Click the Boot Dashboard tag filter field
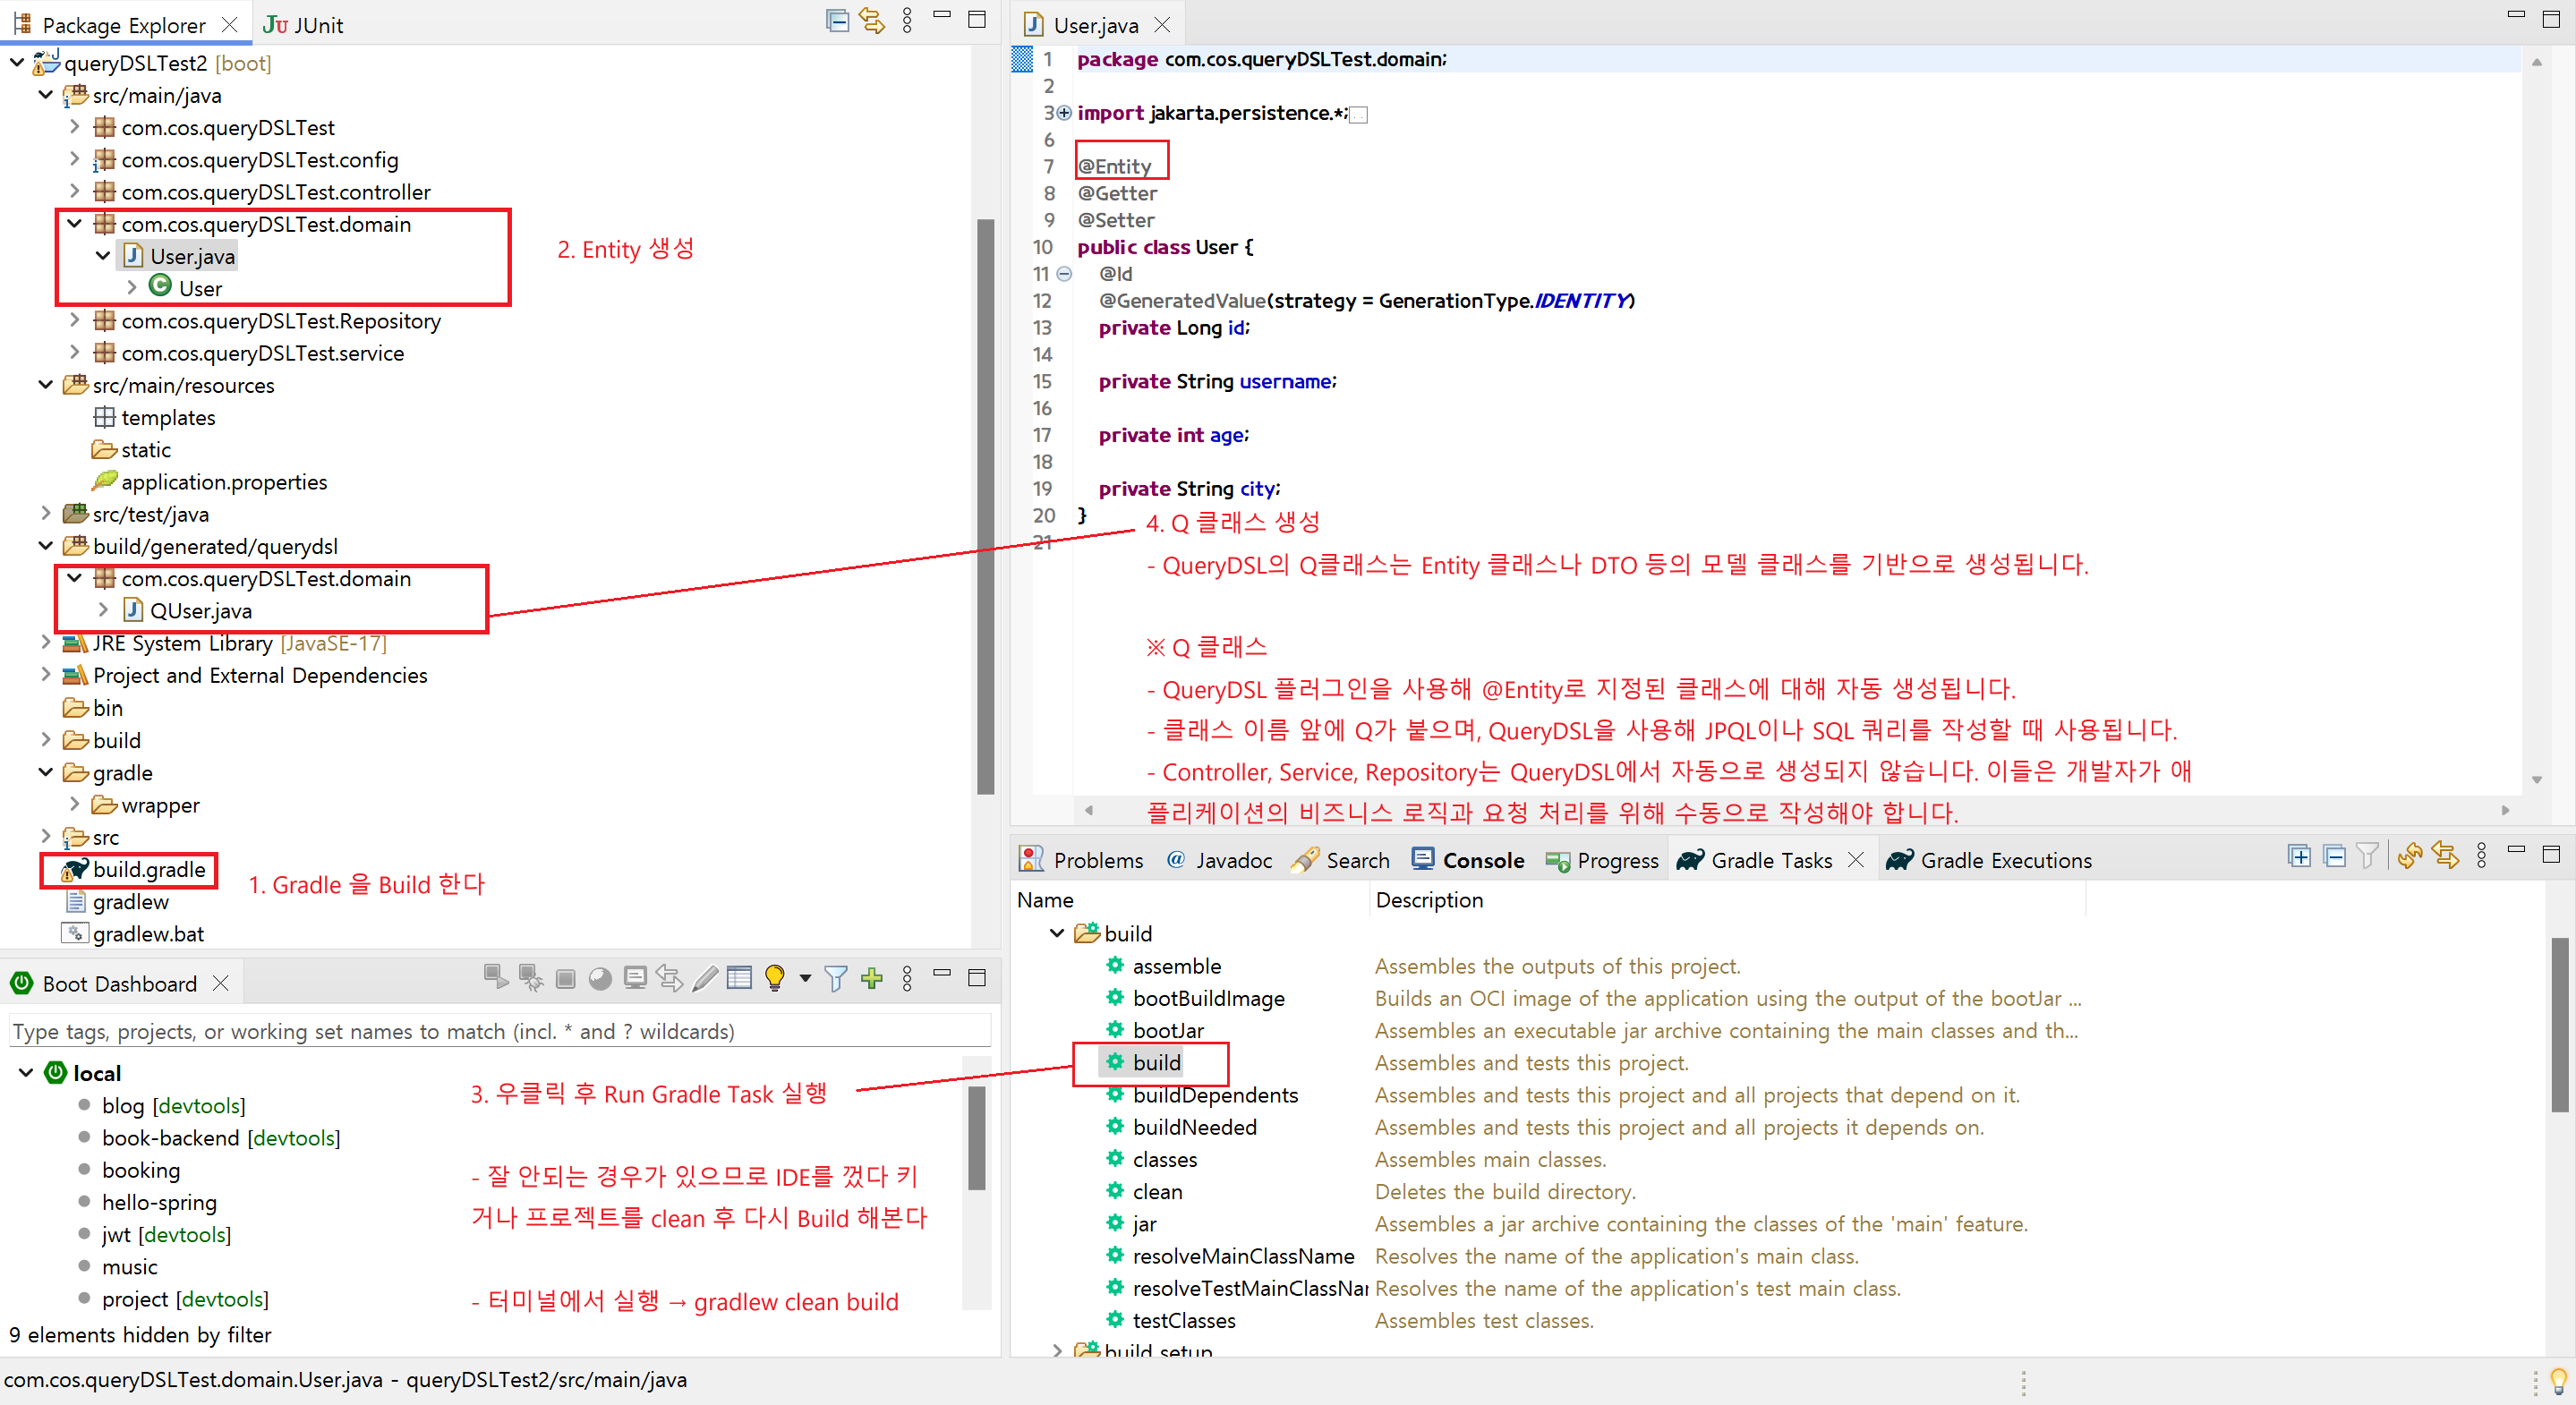The height and width of the screenshot is (1405, 2576). tap(500, 1031)
